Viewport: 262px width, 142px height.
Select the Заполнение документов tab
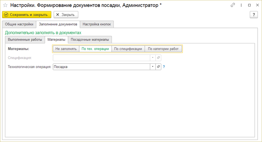tap(58, 24)
